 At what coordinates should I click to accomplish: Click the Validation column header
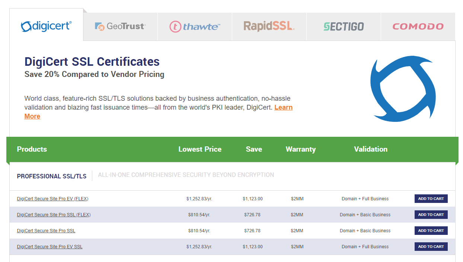pos(371,149)
